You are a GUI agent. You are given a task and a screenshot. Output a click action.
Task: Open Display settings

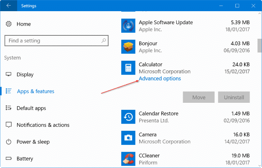click(x=25, y=75)
